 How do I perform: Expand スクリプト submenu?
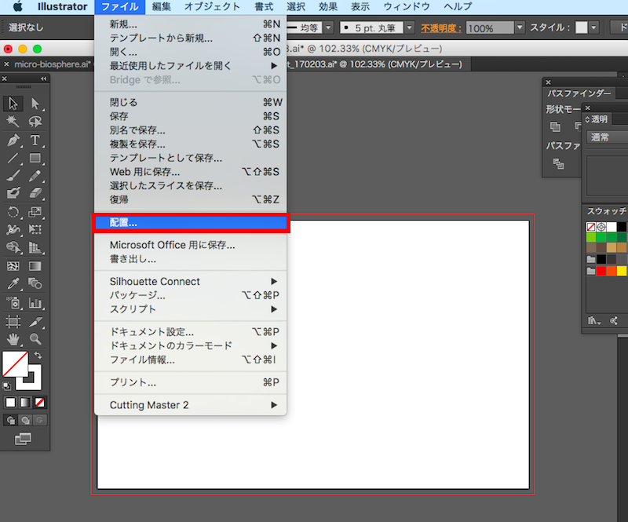click(x=191, y=309)
